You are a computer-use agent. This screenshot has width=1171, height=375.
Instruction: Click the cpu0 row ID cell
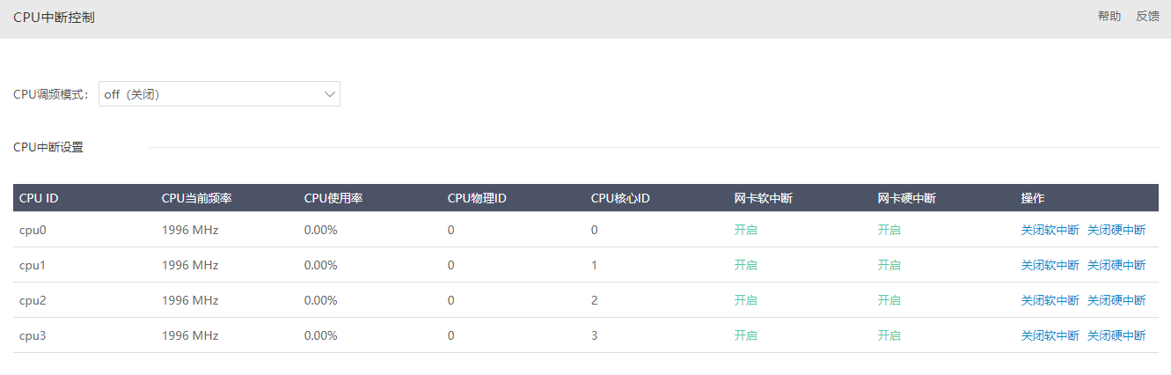coord(33,230)
